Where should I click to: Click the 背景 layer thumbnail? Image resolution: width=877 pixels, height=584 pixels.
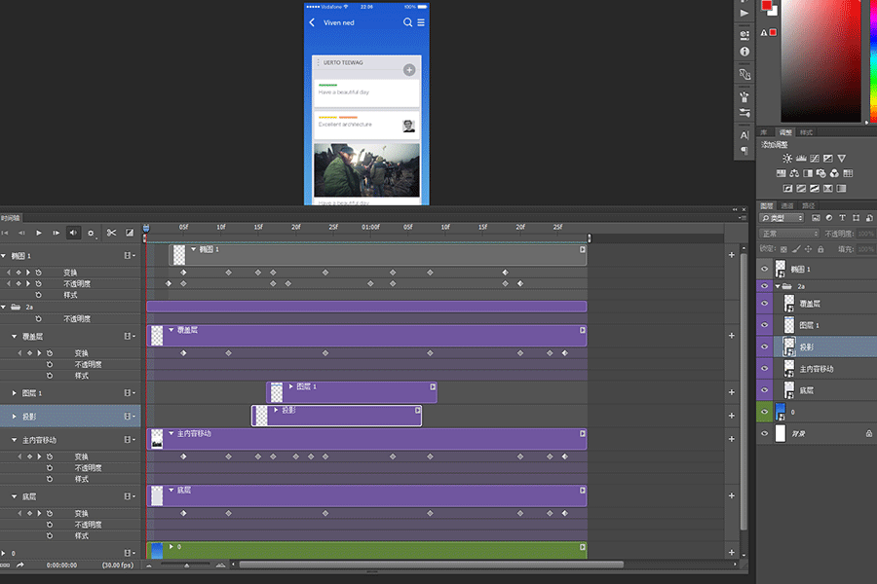(781, 433)
